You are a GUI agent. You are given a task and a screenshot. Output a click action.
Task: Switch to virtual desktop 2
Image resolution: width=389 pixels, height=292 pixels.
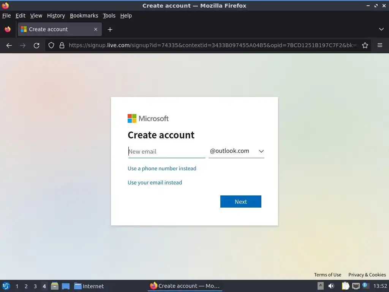tap(26, 286)
